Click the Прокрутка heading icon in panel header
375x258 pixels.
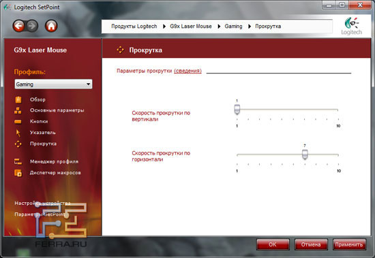pos(120,50)
